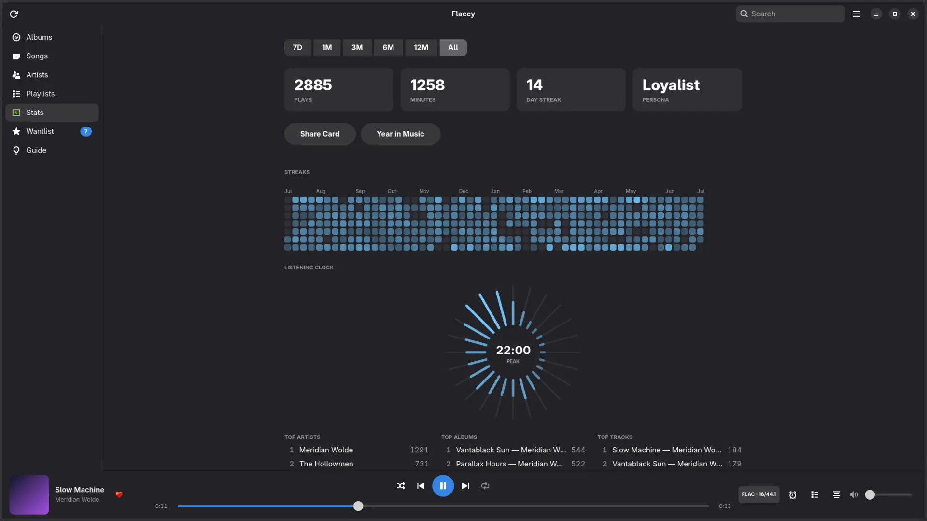Select the 6M time range
Screen dimensions: 927x521
[388, 47]
